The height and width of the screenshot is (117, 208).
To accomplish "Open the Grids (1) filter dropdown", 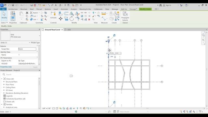I will pyautogui.click(x=30, y=43).
